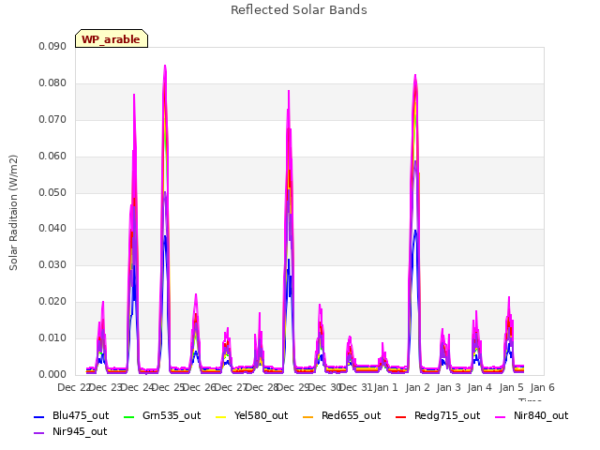Click the Reflected Solar Bands chart title
Viewport: 600px width, 450px height.
(x=299, y=10)
